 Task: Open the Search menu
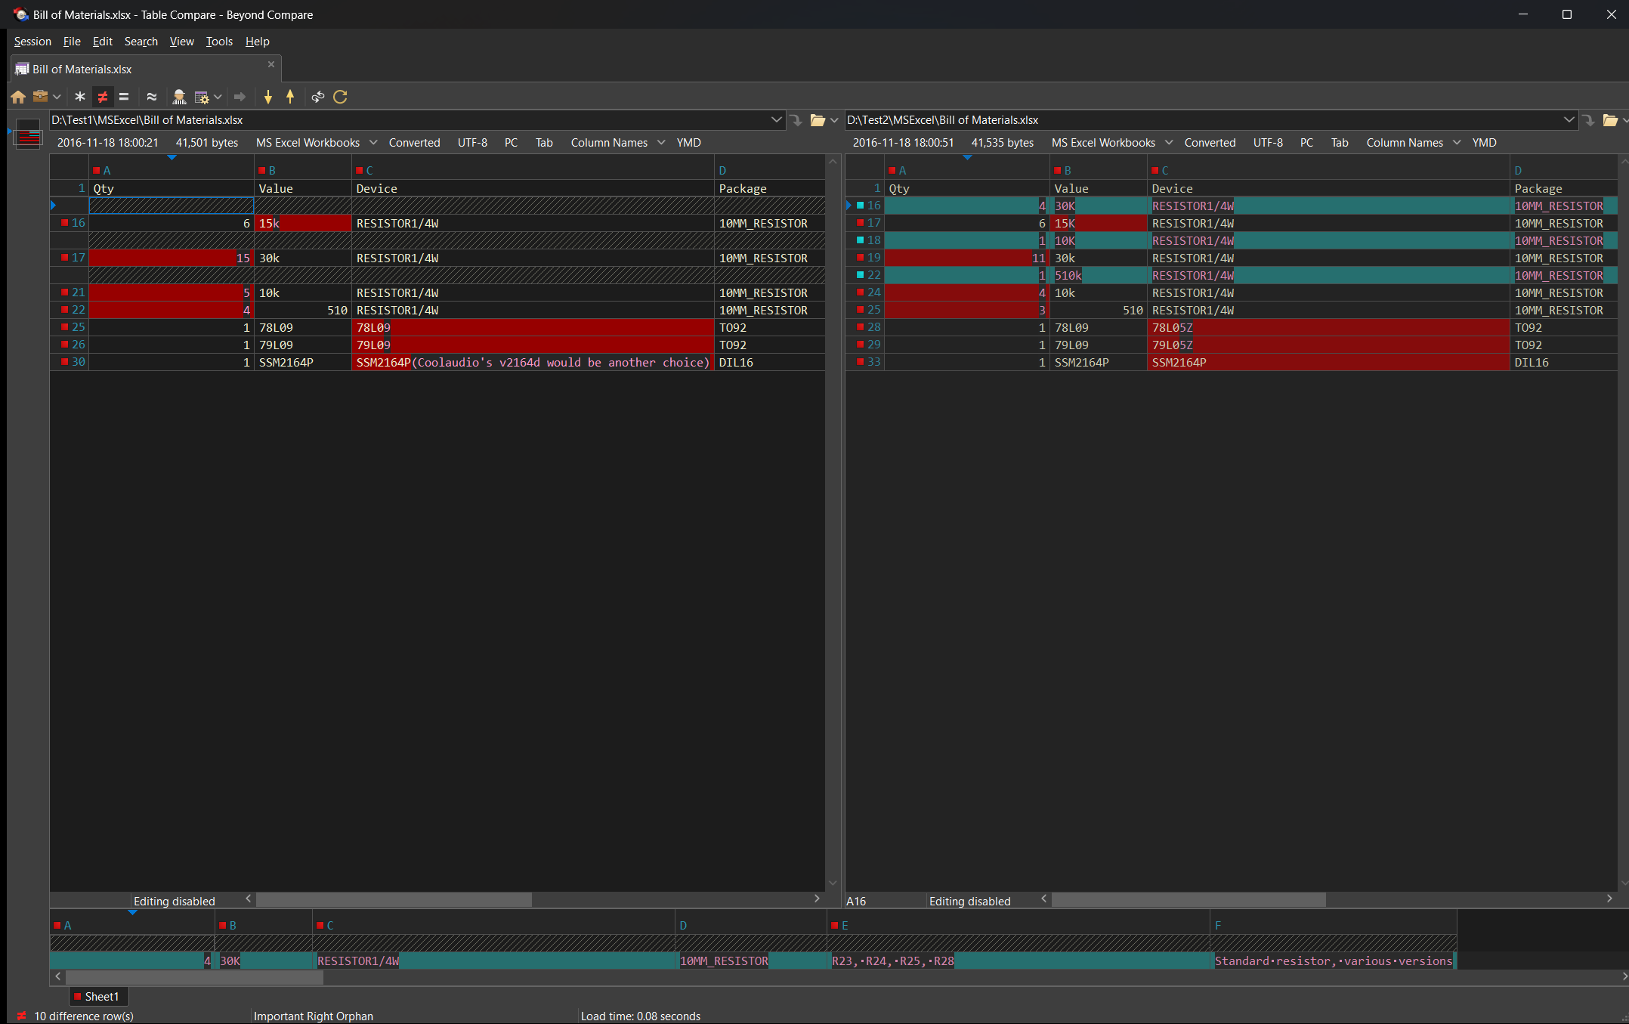point(141,42)
